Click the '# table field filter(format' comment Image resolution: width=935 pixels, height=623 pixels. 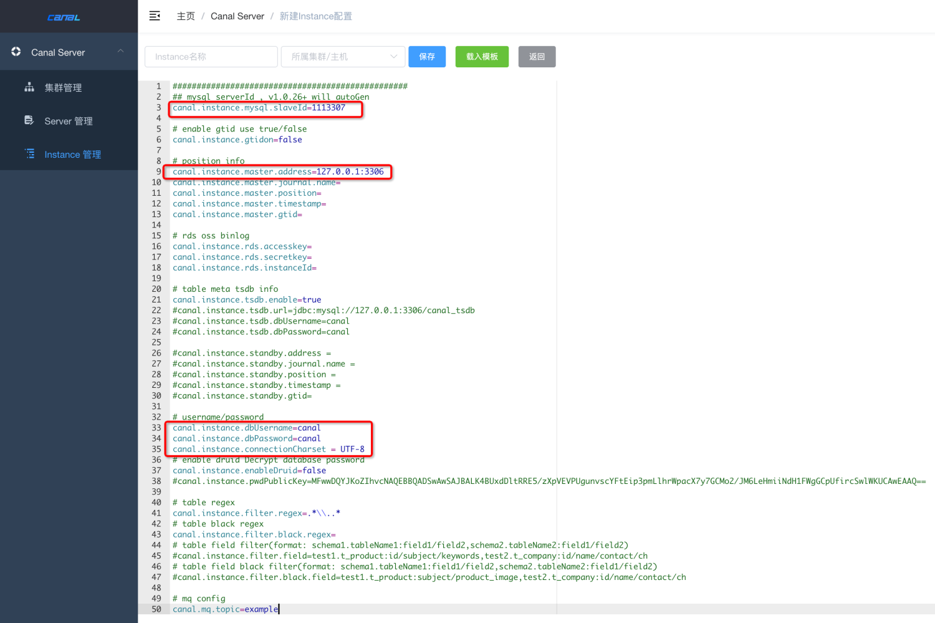tap(401, 546)
